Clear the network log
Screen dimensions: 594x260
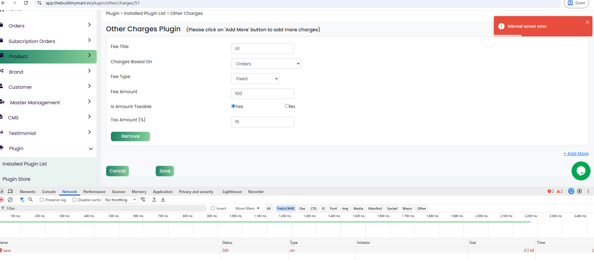pos(10,200)
